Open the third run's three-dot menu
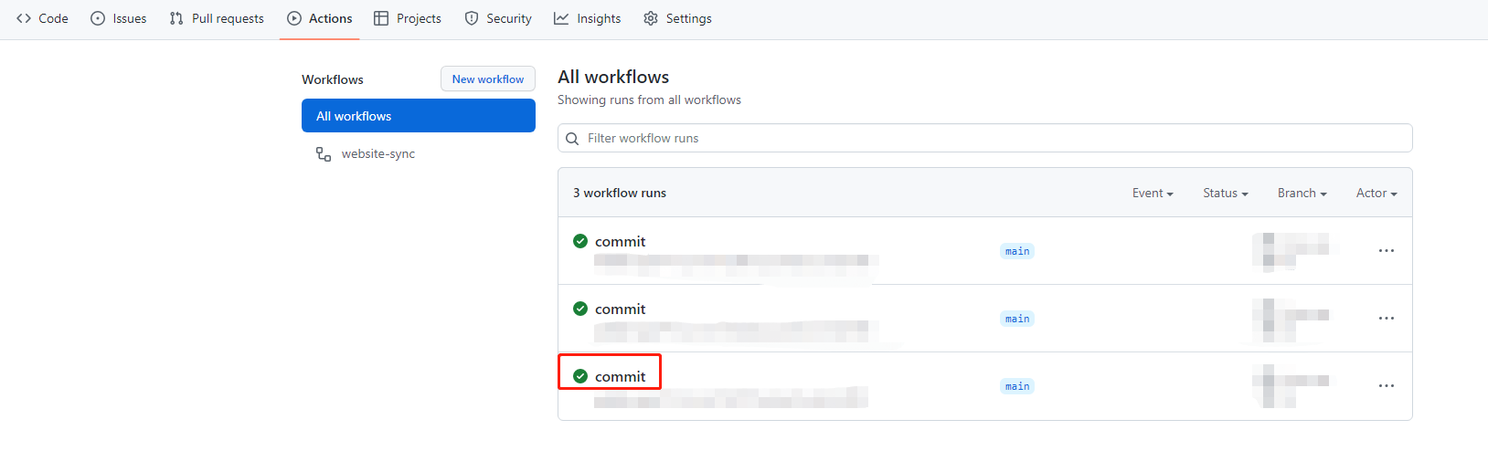This screenshot has width=1488, height=451. click(x=1386, y=386)
